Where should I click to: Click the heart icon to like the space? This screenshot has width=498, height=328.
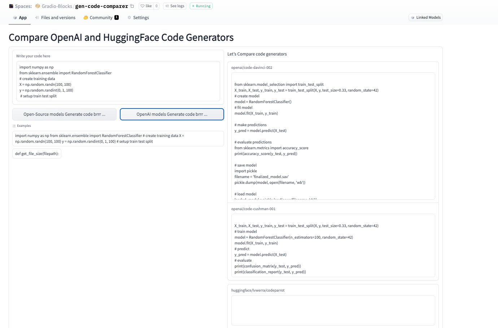point(144,6)
